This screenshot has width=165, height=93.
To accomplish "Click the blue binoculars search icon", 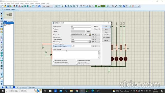I will point(124,6).
